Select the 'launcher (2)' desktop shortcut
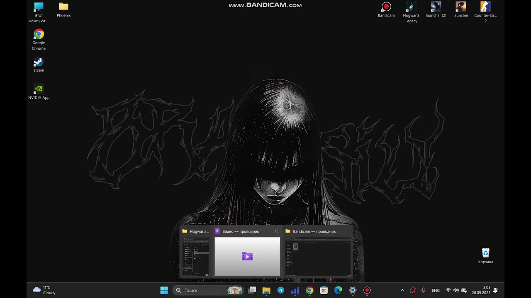Screen dimensions: 531x298 436,10
